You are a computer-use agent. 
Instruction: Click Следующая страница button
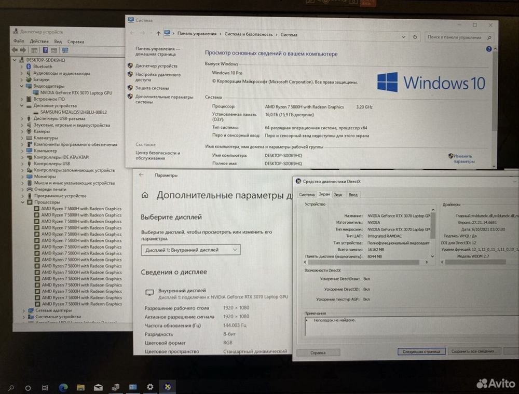tap(421, 351)
